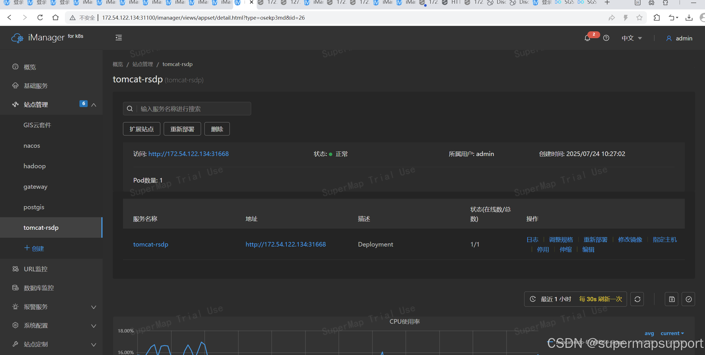Click the browser address bar URL
705x355 pixels.
pyautogui.click(x=203, y=18)
